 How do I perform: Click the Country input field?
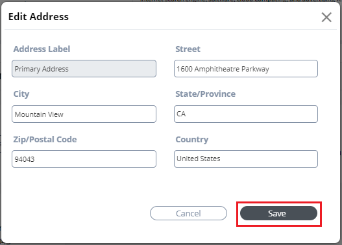click(x=246, y=159)
